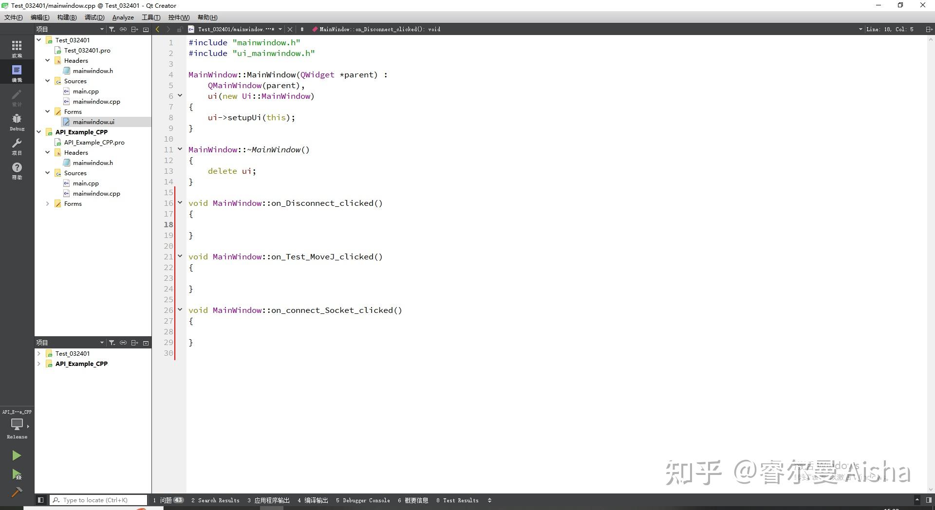Viewport: 935px width, 510px height.
Task: Build the project with the hammer icon
Action: 17,492
